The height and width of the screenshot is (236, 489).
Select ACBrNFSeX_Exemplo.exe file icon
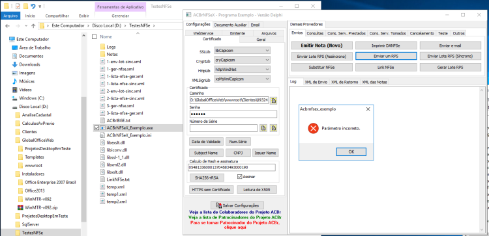(x=102, y=128)
